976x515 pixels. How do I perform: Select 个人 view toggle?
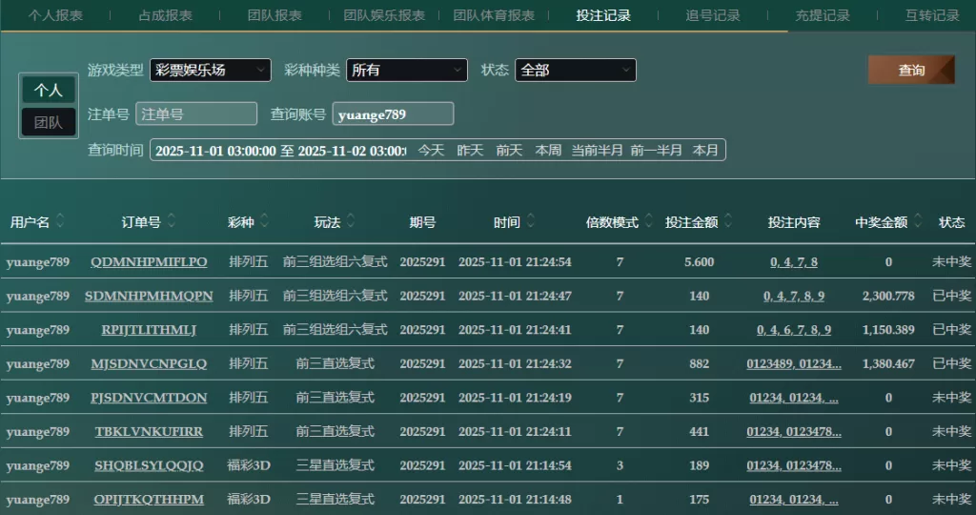(x=49, y=90)
